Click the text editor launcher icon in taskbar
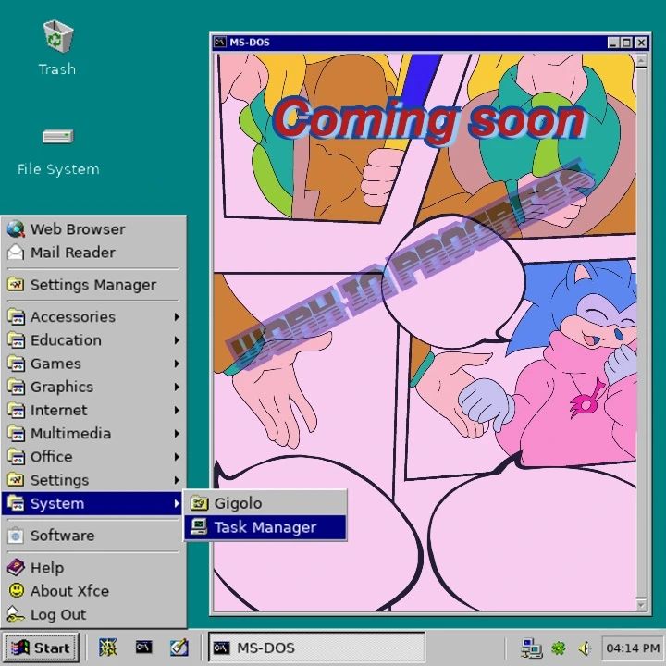The image size is (666, 666). [x=179, y=647]
